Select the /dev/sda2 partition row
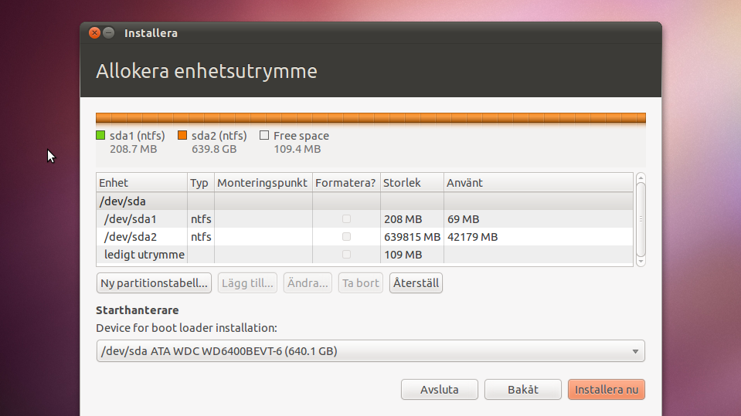 365,237
